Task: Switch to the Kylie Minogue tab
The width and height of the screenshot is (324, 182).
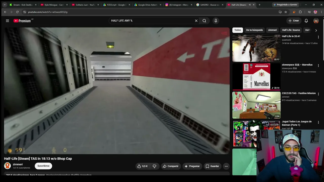Action: coord(54,5)
